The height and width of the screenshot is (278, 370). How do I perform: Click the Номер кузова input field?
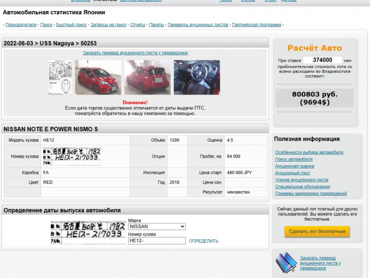(x=156, y=240)
